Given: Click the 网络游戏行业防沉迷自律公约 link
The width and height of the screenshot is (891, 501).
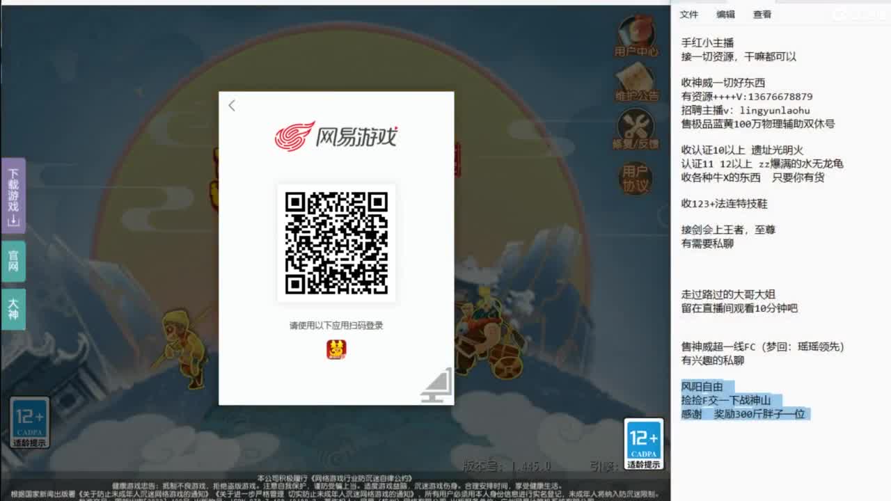Looking at the screenshot, I should tap(362, 479).
